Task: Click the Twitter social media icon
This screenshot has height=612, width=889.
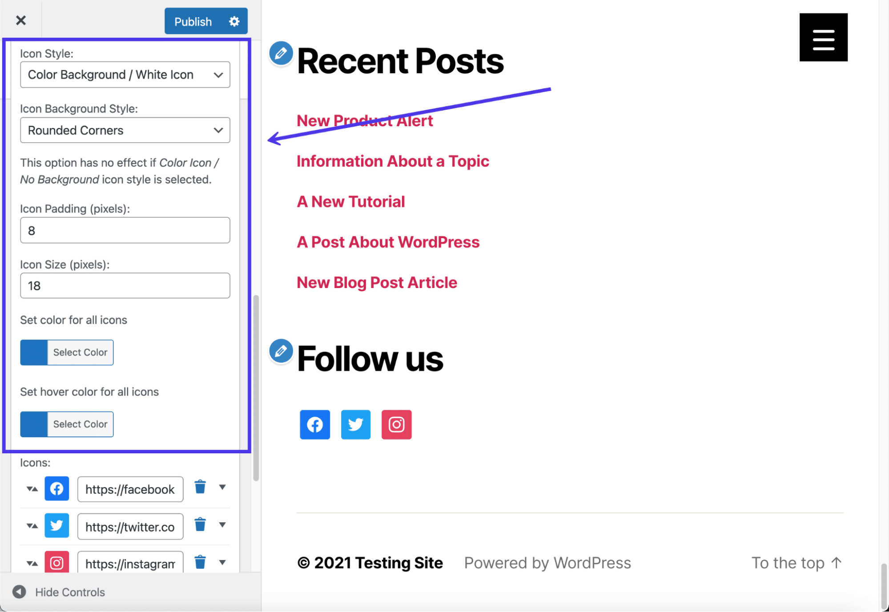Action: coord(356,425)
